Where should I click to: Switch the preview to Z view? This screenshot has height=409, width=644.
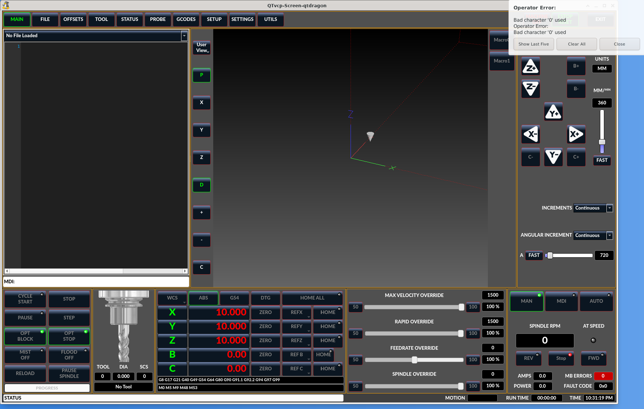click(202, 158)
